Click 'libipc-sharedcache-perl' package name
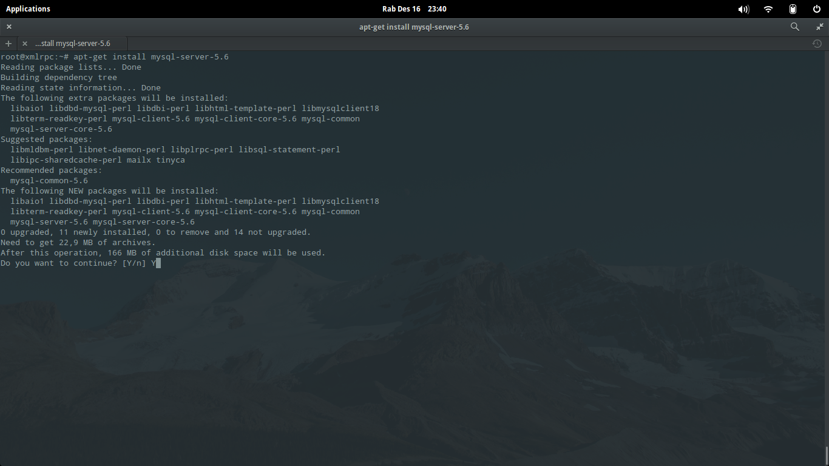The height and width of the screenshot is (466, 829). [66, 160]
